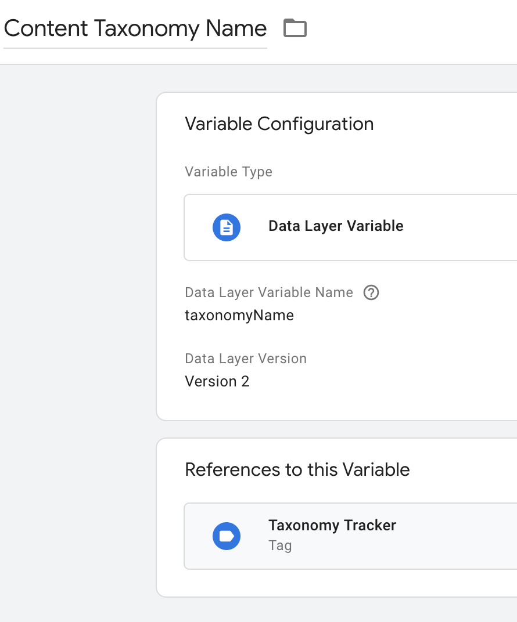Click the folder icon beside the variable name
This screenshot has width=517, height=622.
click(x=295, y=28)
